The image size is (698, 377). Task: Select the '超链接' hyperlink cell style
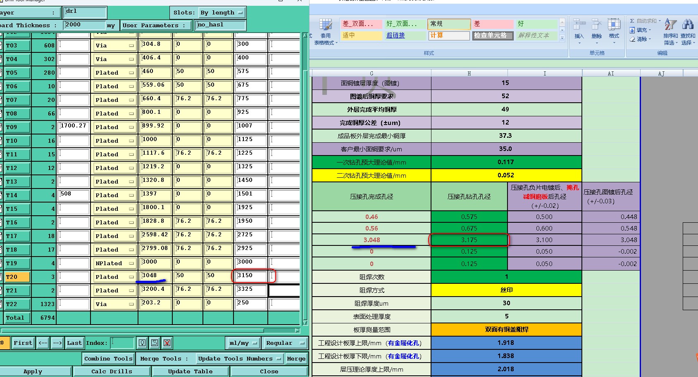click(405, 35)
